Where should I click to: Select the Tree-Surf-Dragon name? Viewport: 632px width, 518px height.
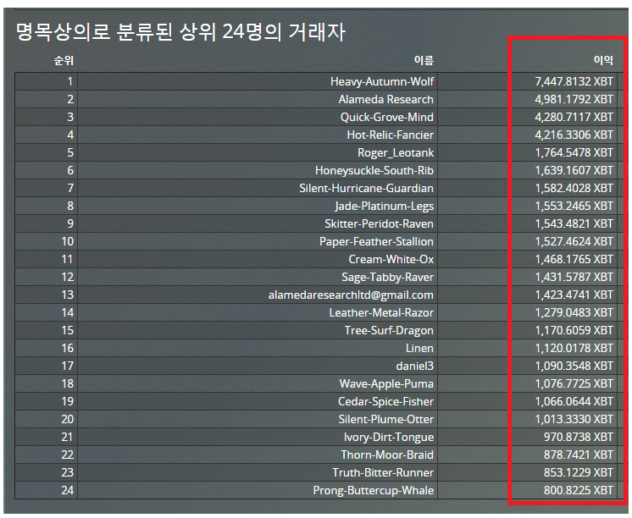(x=389, y=330)
